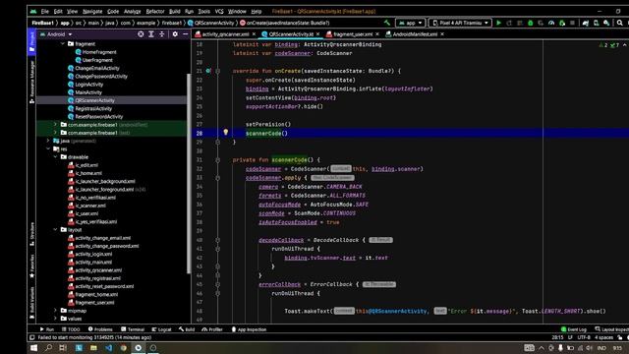Screen dimensions: 629x354
Task: Run the app with the green play button
Action: tap(498, 23)
